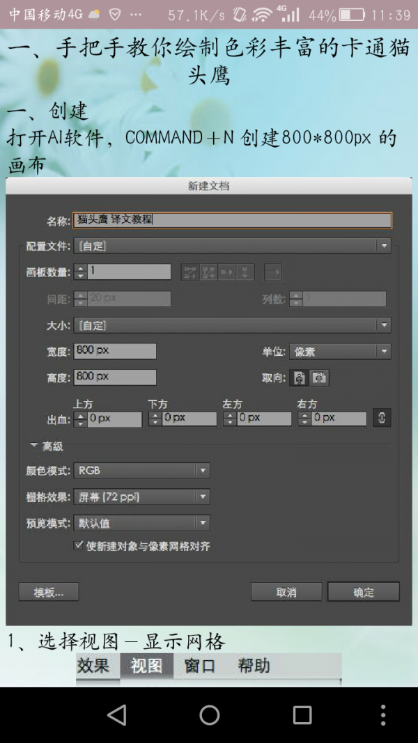Open the 视图 menu
Viewport: 418px width, 743px height.
146,665
